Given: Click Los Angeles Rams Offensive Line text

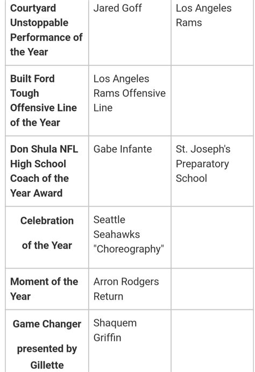Looking at the screenshot, I should click(x=130, y=93).
